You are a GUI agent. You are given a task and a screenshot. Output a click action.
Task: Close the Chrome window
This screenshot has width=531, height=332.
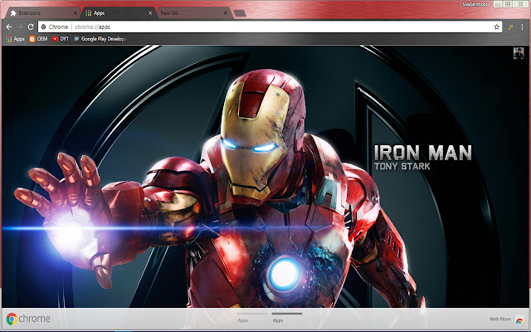pyautogui.click(x=521, y=4)
